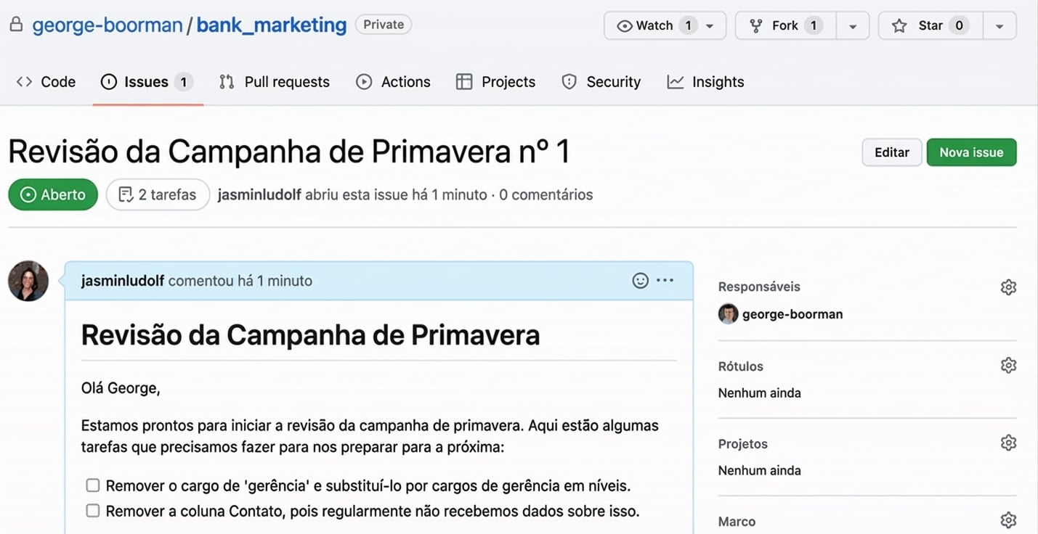Viewport: 1038px width, 534px height.
Task: Click jasminludolf's avatar thumbnail
Action: (x=28, y=281)
